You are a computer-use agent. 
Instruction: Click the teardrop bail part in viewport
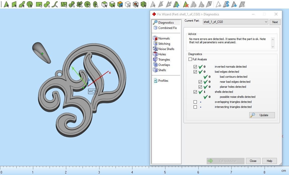[x=42, y=53]
